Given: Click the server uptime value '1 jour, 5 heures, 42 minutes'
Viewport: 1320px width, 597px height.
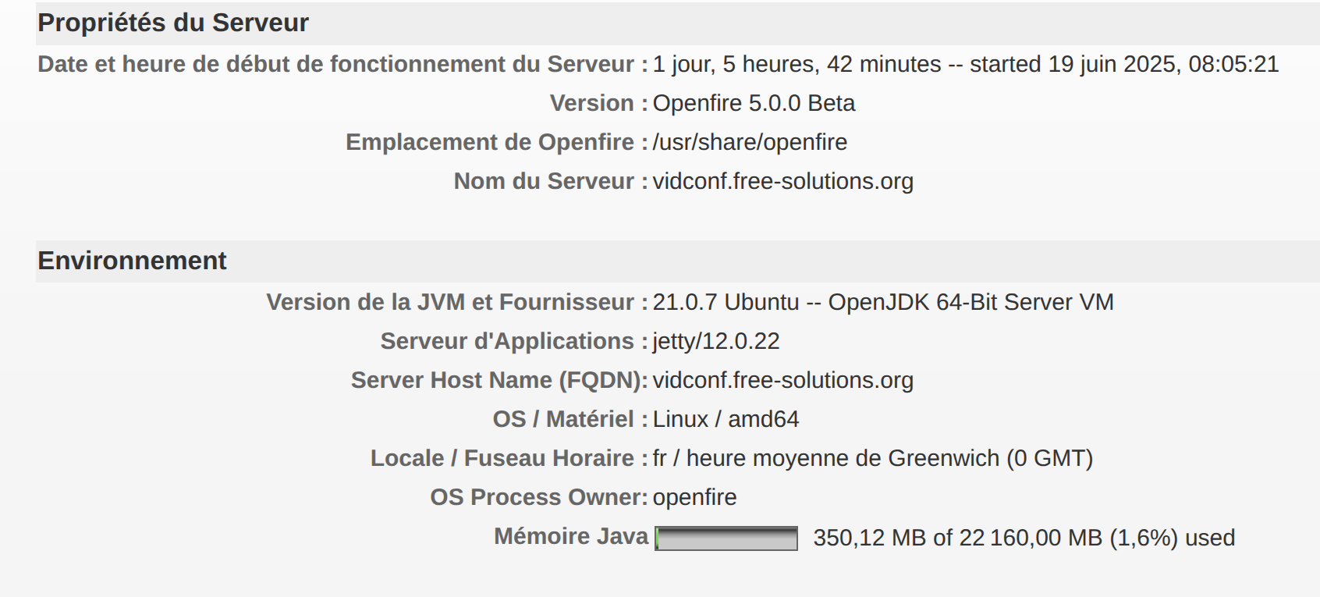Looking at the screenshot, I should [x=797, y=64].
